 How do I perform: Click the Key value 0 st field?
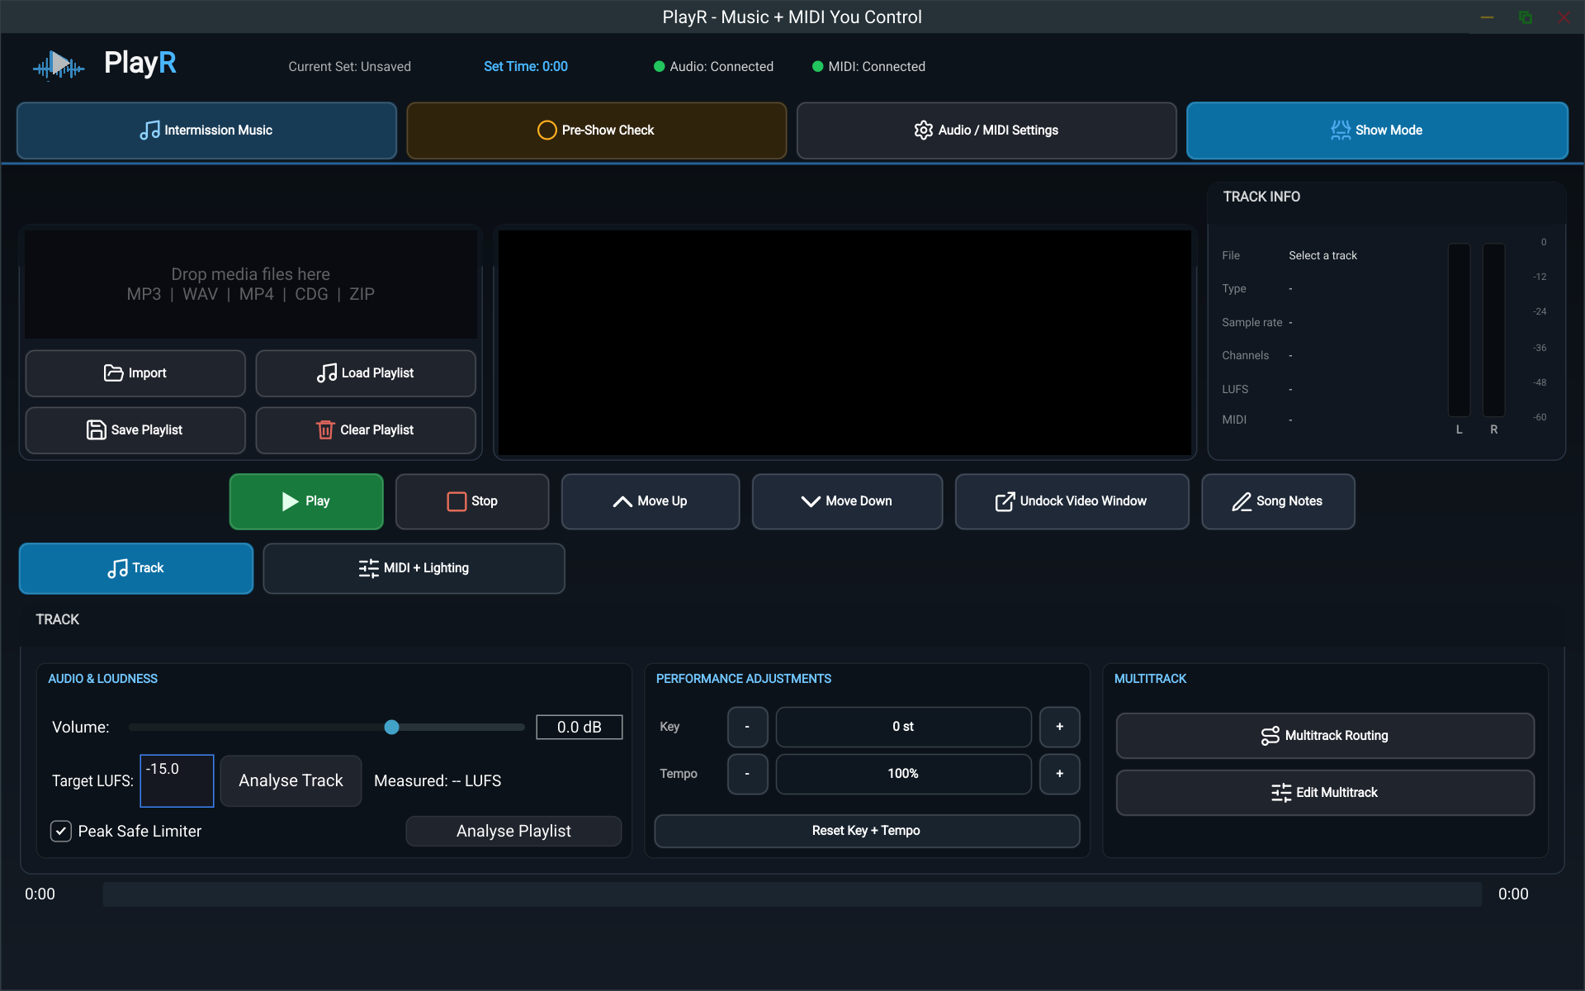point(903,727)
